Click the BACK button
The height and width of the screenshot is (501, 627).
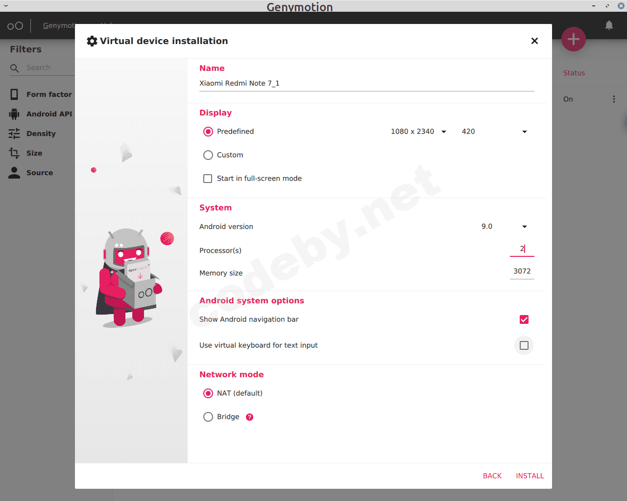(492, 476)
